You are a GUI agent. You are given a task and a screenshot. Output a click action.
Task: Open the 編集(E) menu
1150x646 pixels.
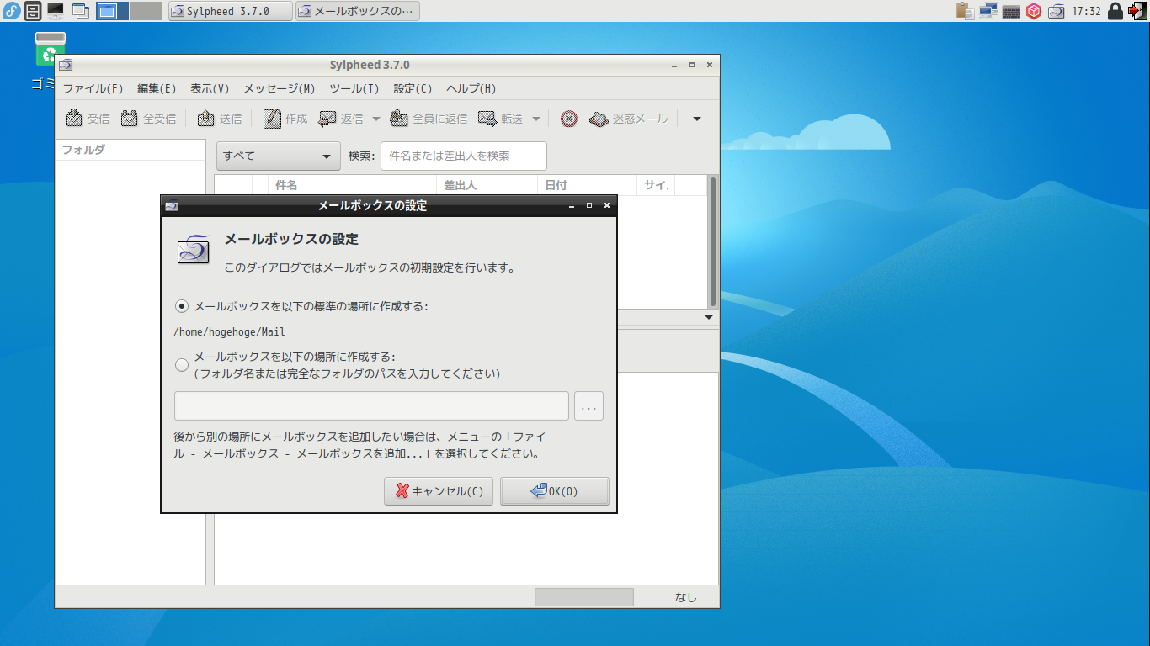click(x=157, y=88)
